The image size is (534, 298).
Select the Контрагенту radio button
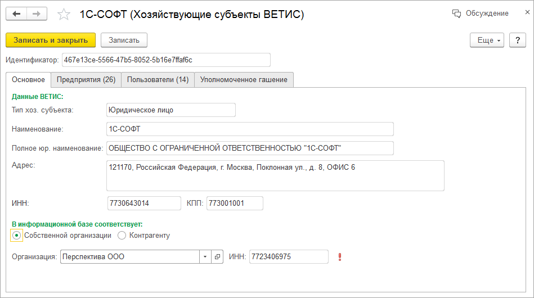click(x=123, y=236)
